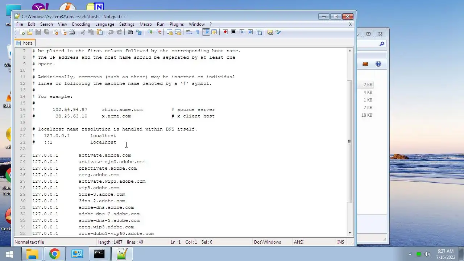This screenshot has height=261, width=464.
Task: Open the user defined language dialog icon
Action: (x=214, y=32)
